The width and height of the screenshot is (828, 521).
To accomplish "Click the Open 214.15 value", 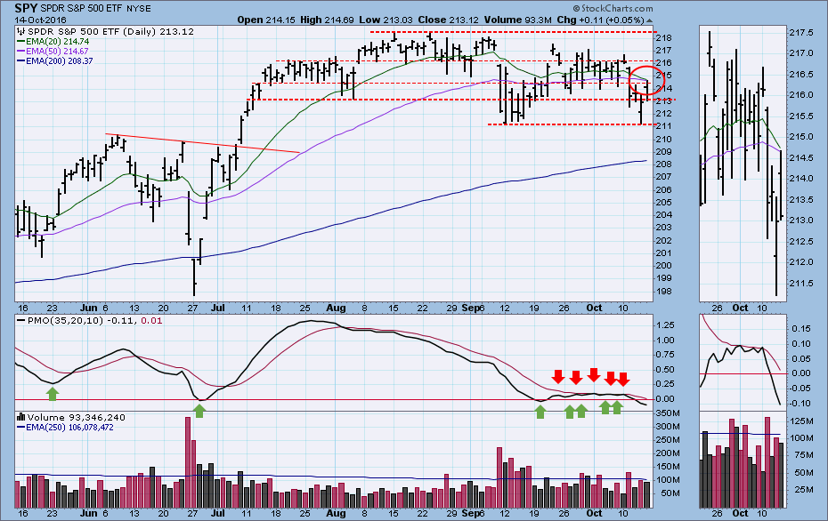I will click(266, 20).
